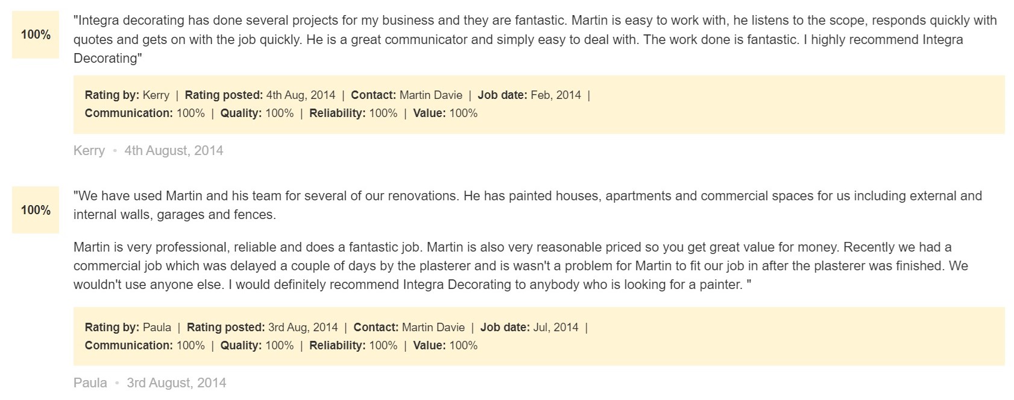
Task: Click Job date: Jul, 2014
Action: click(x=529, y=327)
